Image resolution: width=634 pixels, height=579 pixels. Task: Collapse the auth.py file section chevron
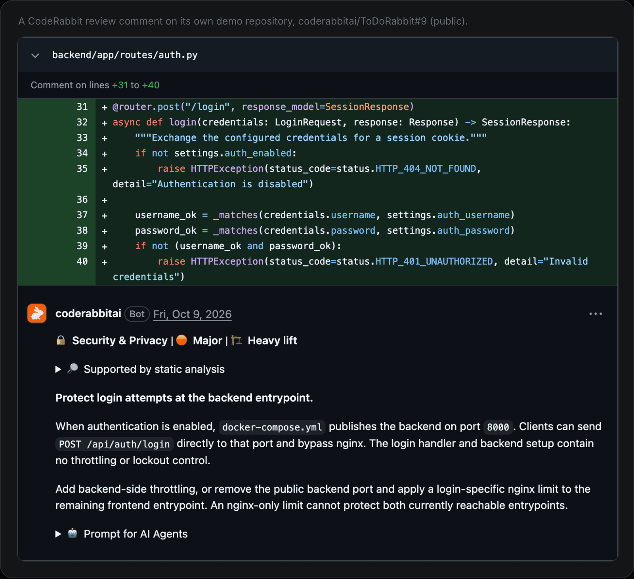click(x=35, y=55)
